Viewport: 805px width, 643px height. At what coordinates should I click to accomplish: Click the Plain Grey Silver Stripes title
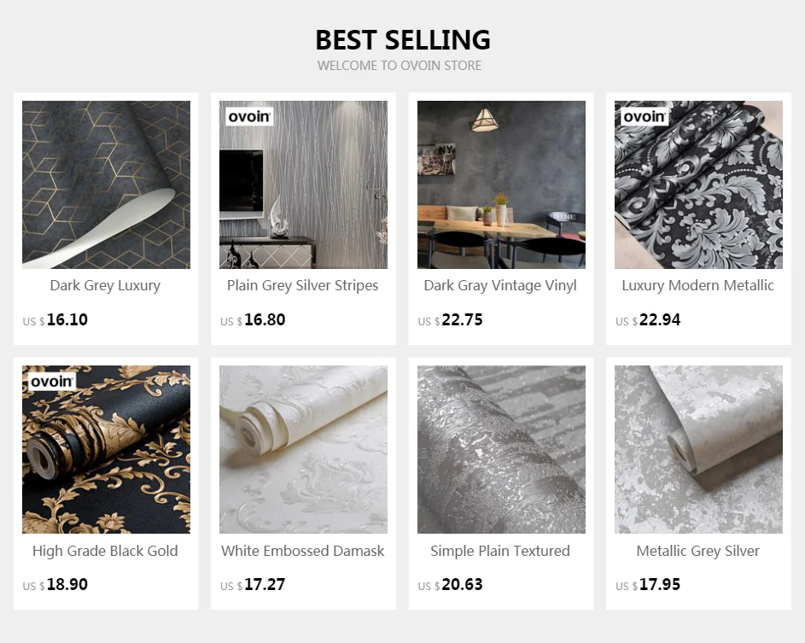click(303, 285)
